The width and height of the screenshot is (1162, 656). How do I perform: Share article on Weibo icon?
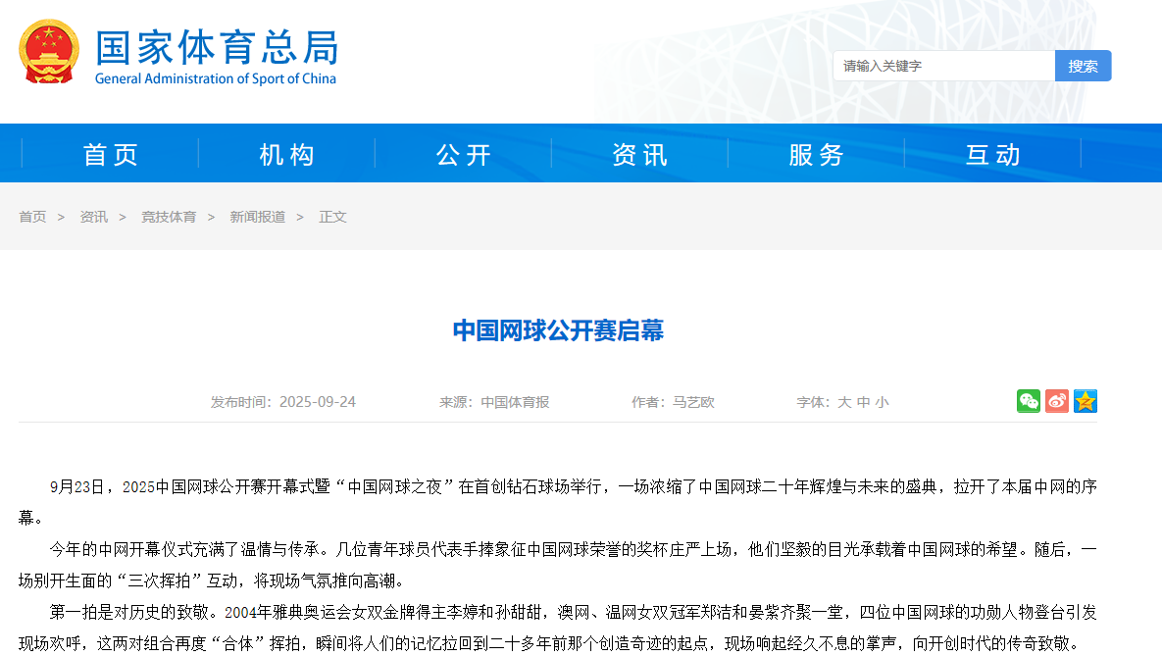point(1056,401)
